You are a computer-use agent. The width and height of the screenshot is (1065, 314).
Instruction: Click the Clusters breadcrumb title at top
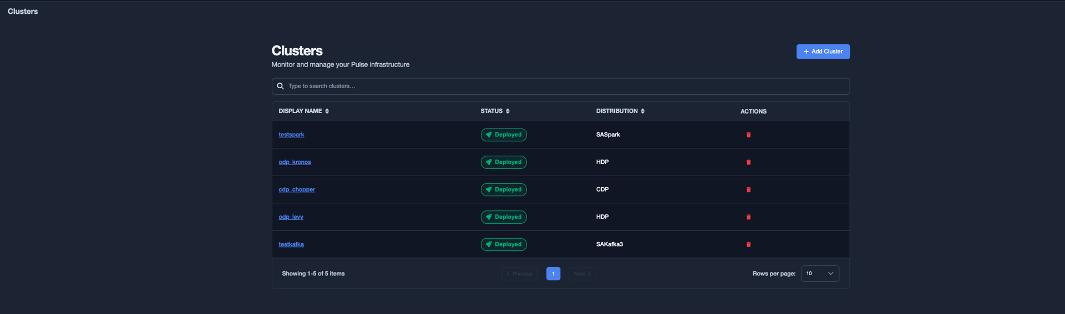point(23,11)
